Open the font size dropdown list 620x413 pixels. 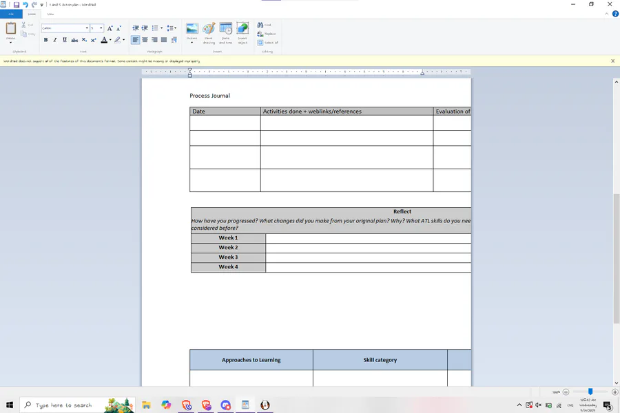click(101, 28)
